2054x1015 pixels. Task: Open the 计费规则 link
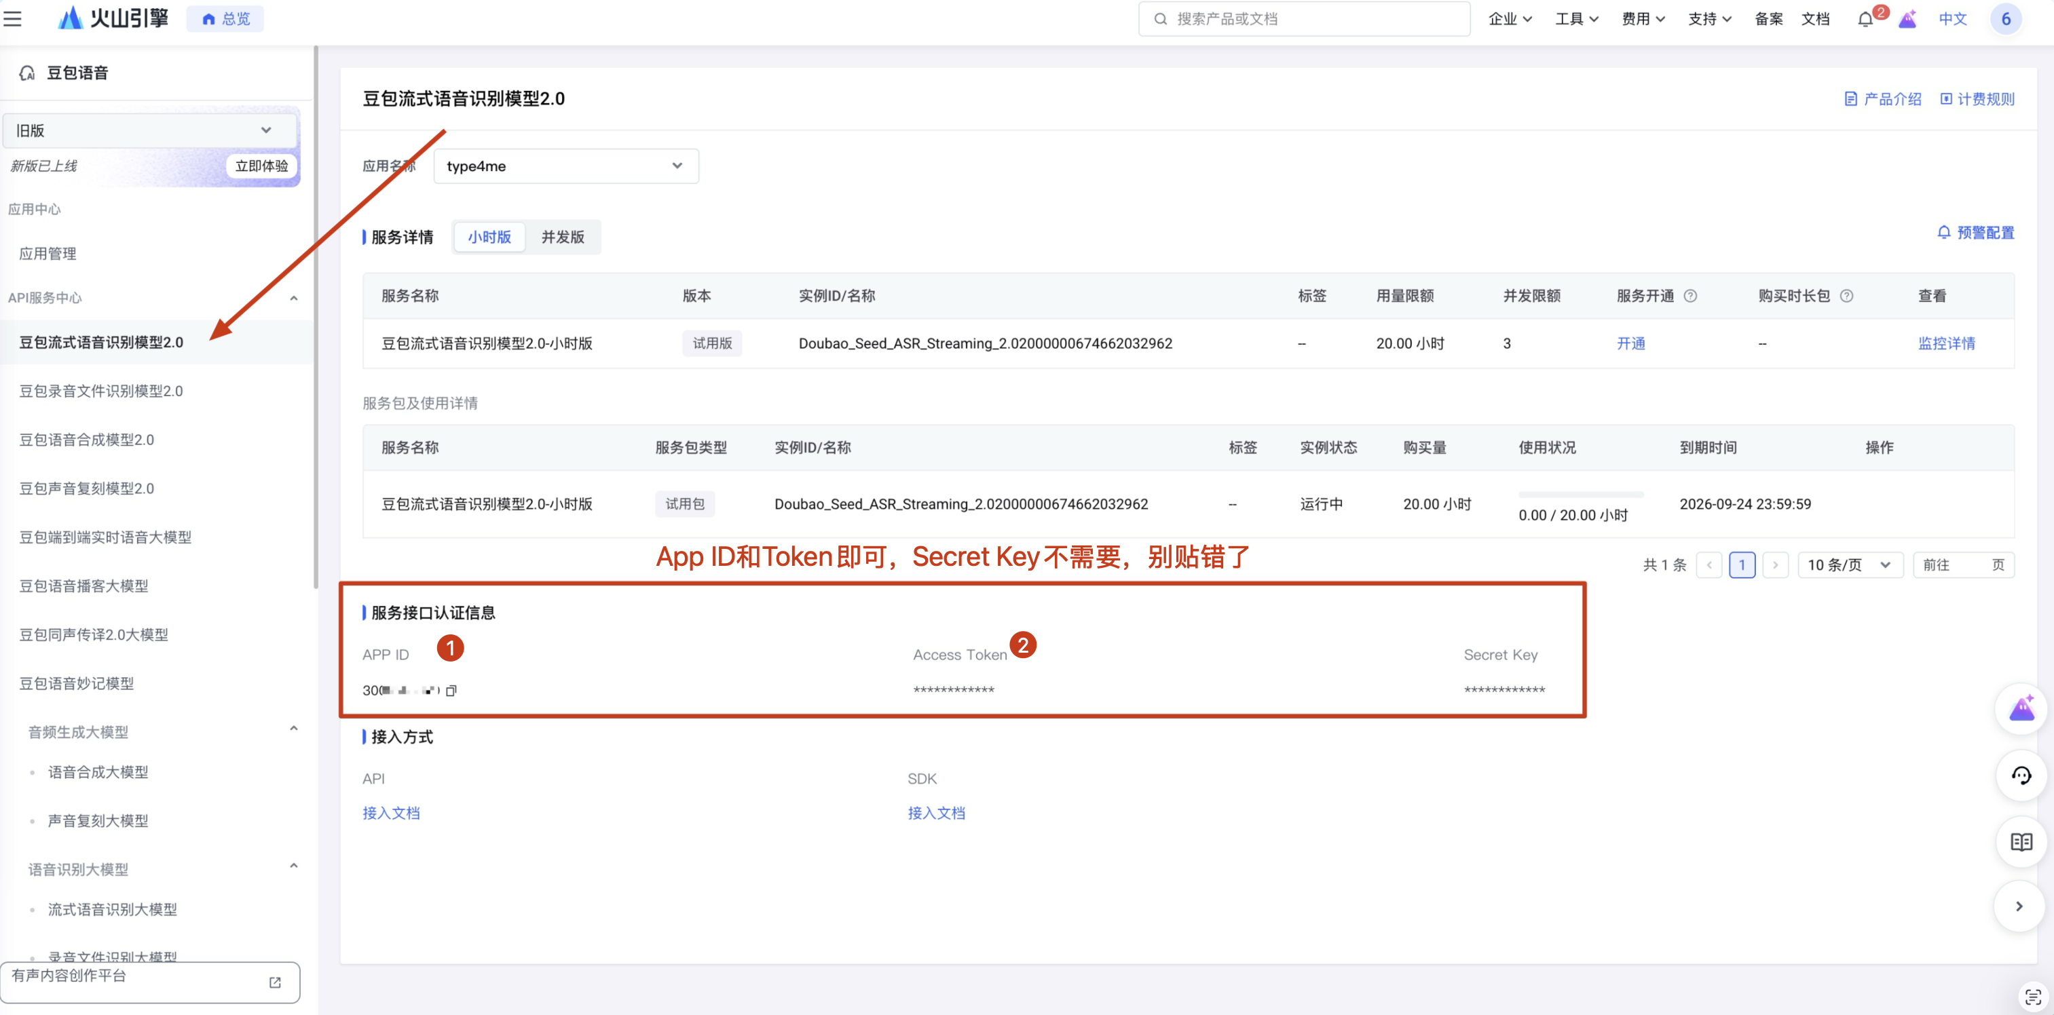pos(1977,99)
